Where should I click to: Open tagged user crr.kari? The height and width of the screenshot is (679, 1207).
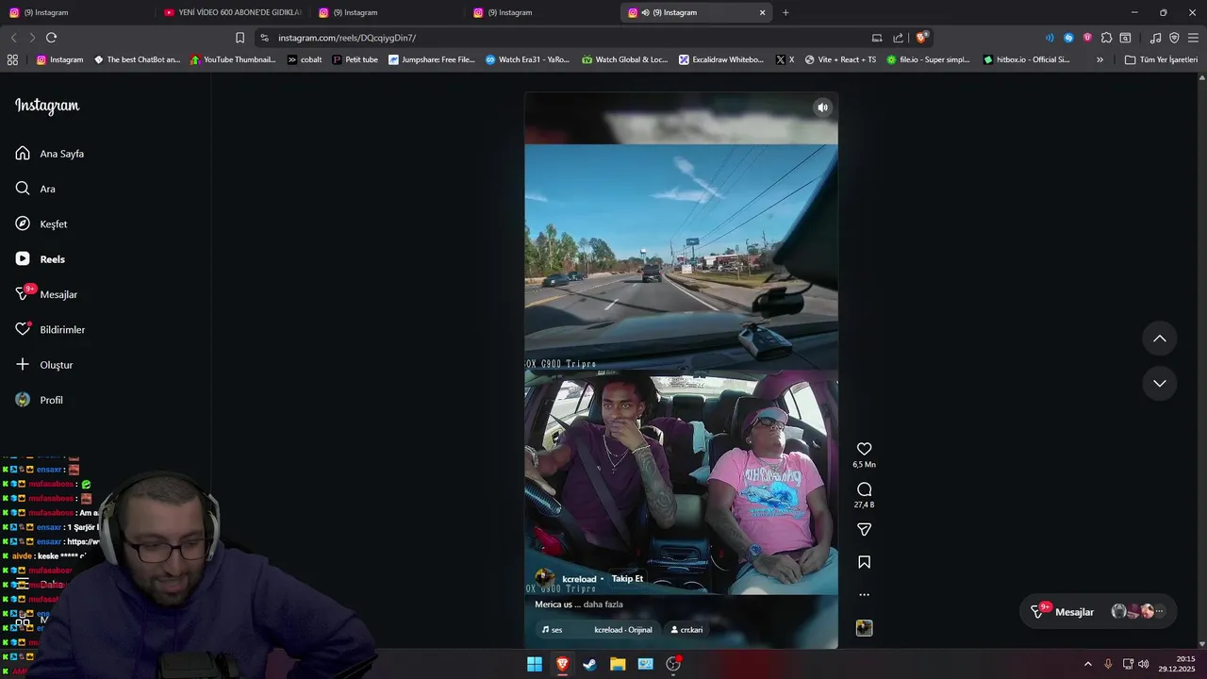[x=686, y=630]
